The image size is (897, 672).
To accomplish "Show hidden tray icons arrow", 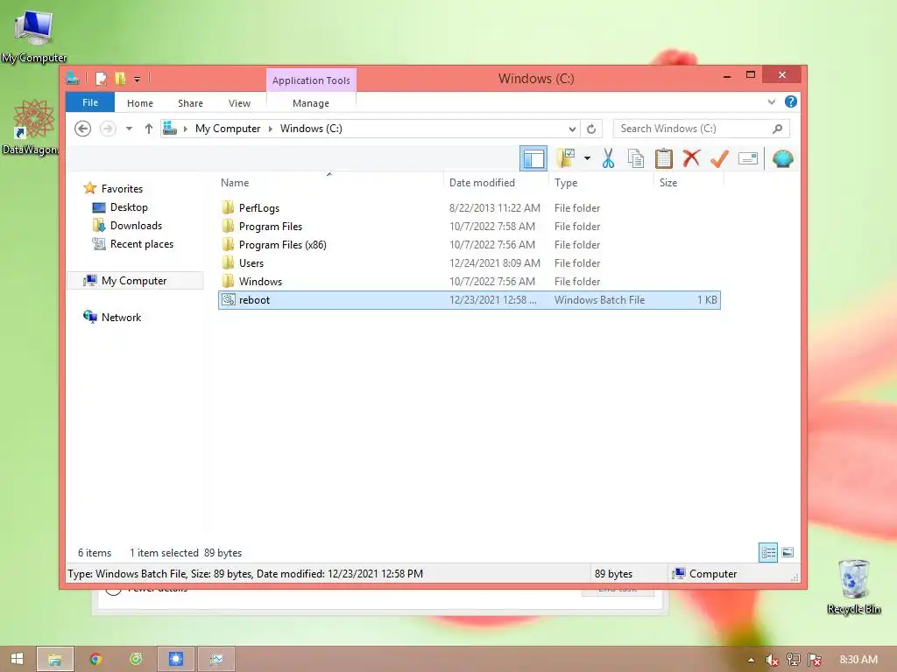I will tap(751, 660).
